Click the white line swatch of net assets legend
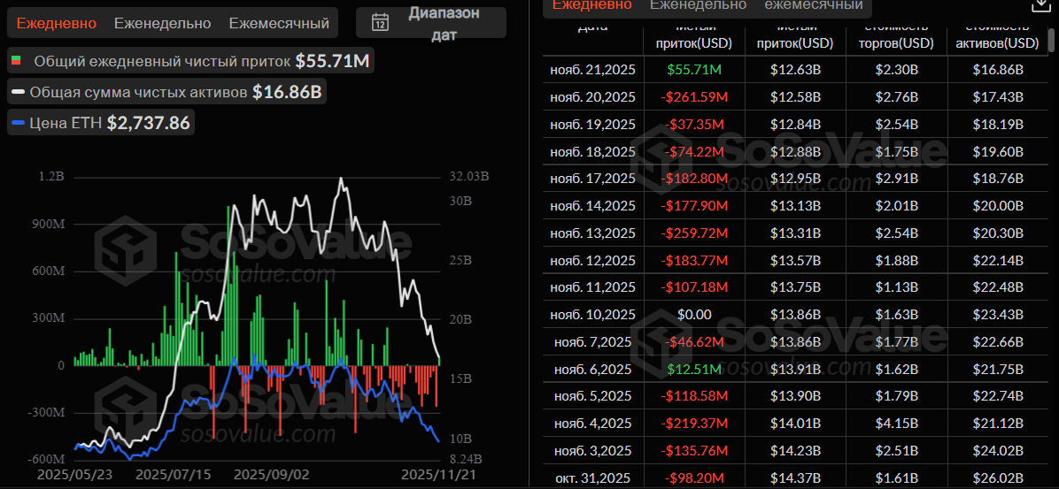The height and width of the screenshot is (489, 1059). pos(19,92)
